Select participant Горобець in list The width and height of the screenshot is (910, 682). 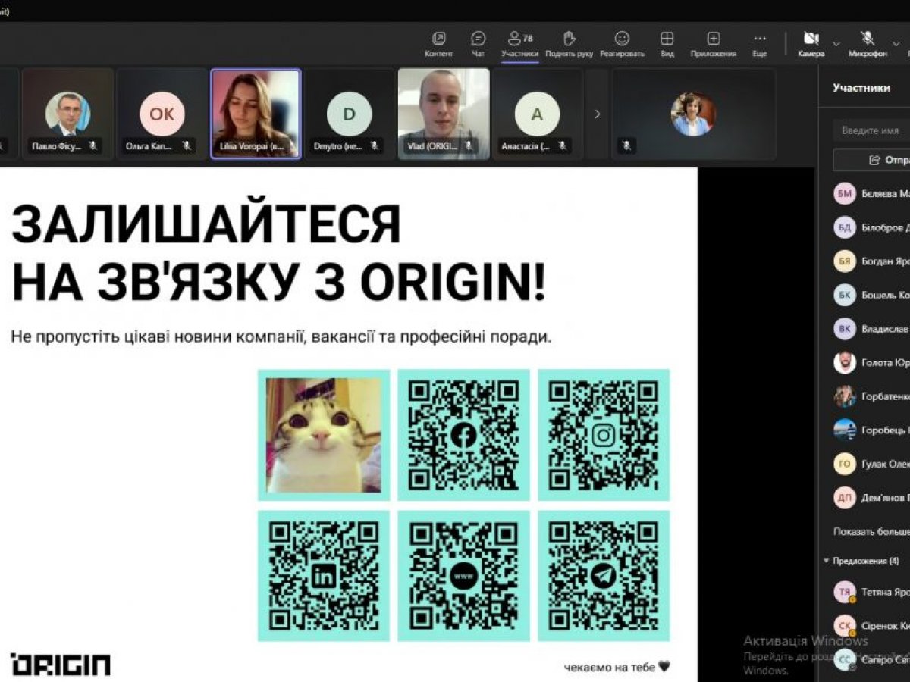(871, 430)
